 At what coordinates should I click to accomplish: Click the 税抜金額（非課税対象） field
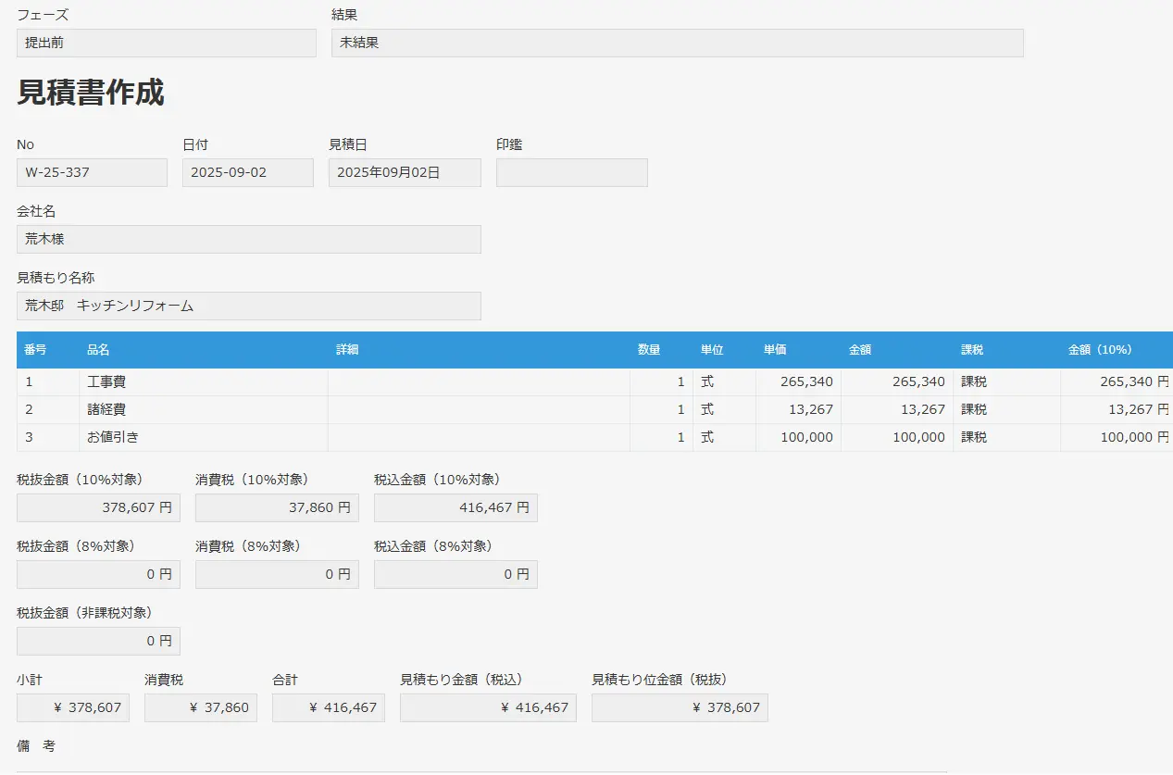[x=98, y=641]
